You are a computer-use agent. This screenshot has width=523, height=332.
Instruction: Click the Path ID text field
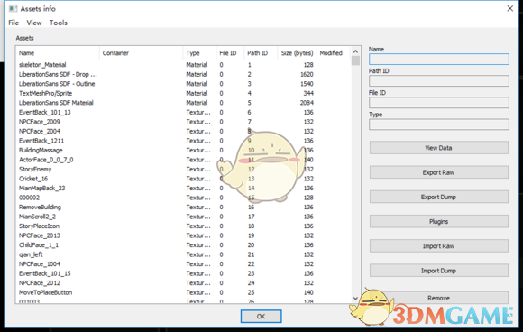439,81
